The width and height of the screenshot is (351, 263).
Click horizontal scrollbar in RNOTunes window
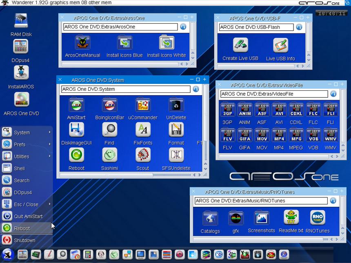coord(258,239)
